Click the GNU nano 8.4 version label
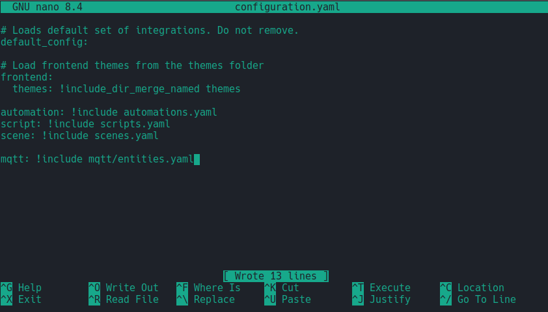Viewport: 548px width, 312px height. pos(47,7)
